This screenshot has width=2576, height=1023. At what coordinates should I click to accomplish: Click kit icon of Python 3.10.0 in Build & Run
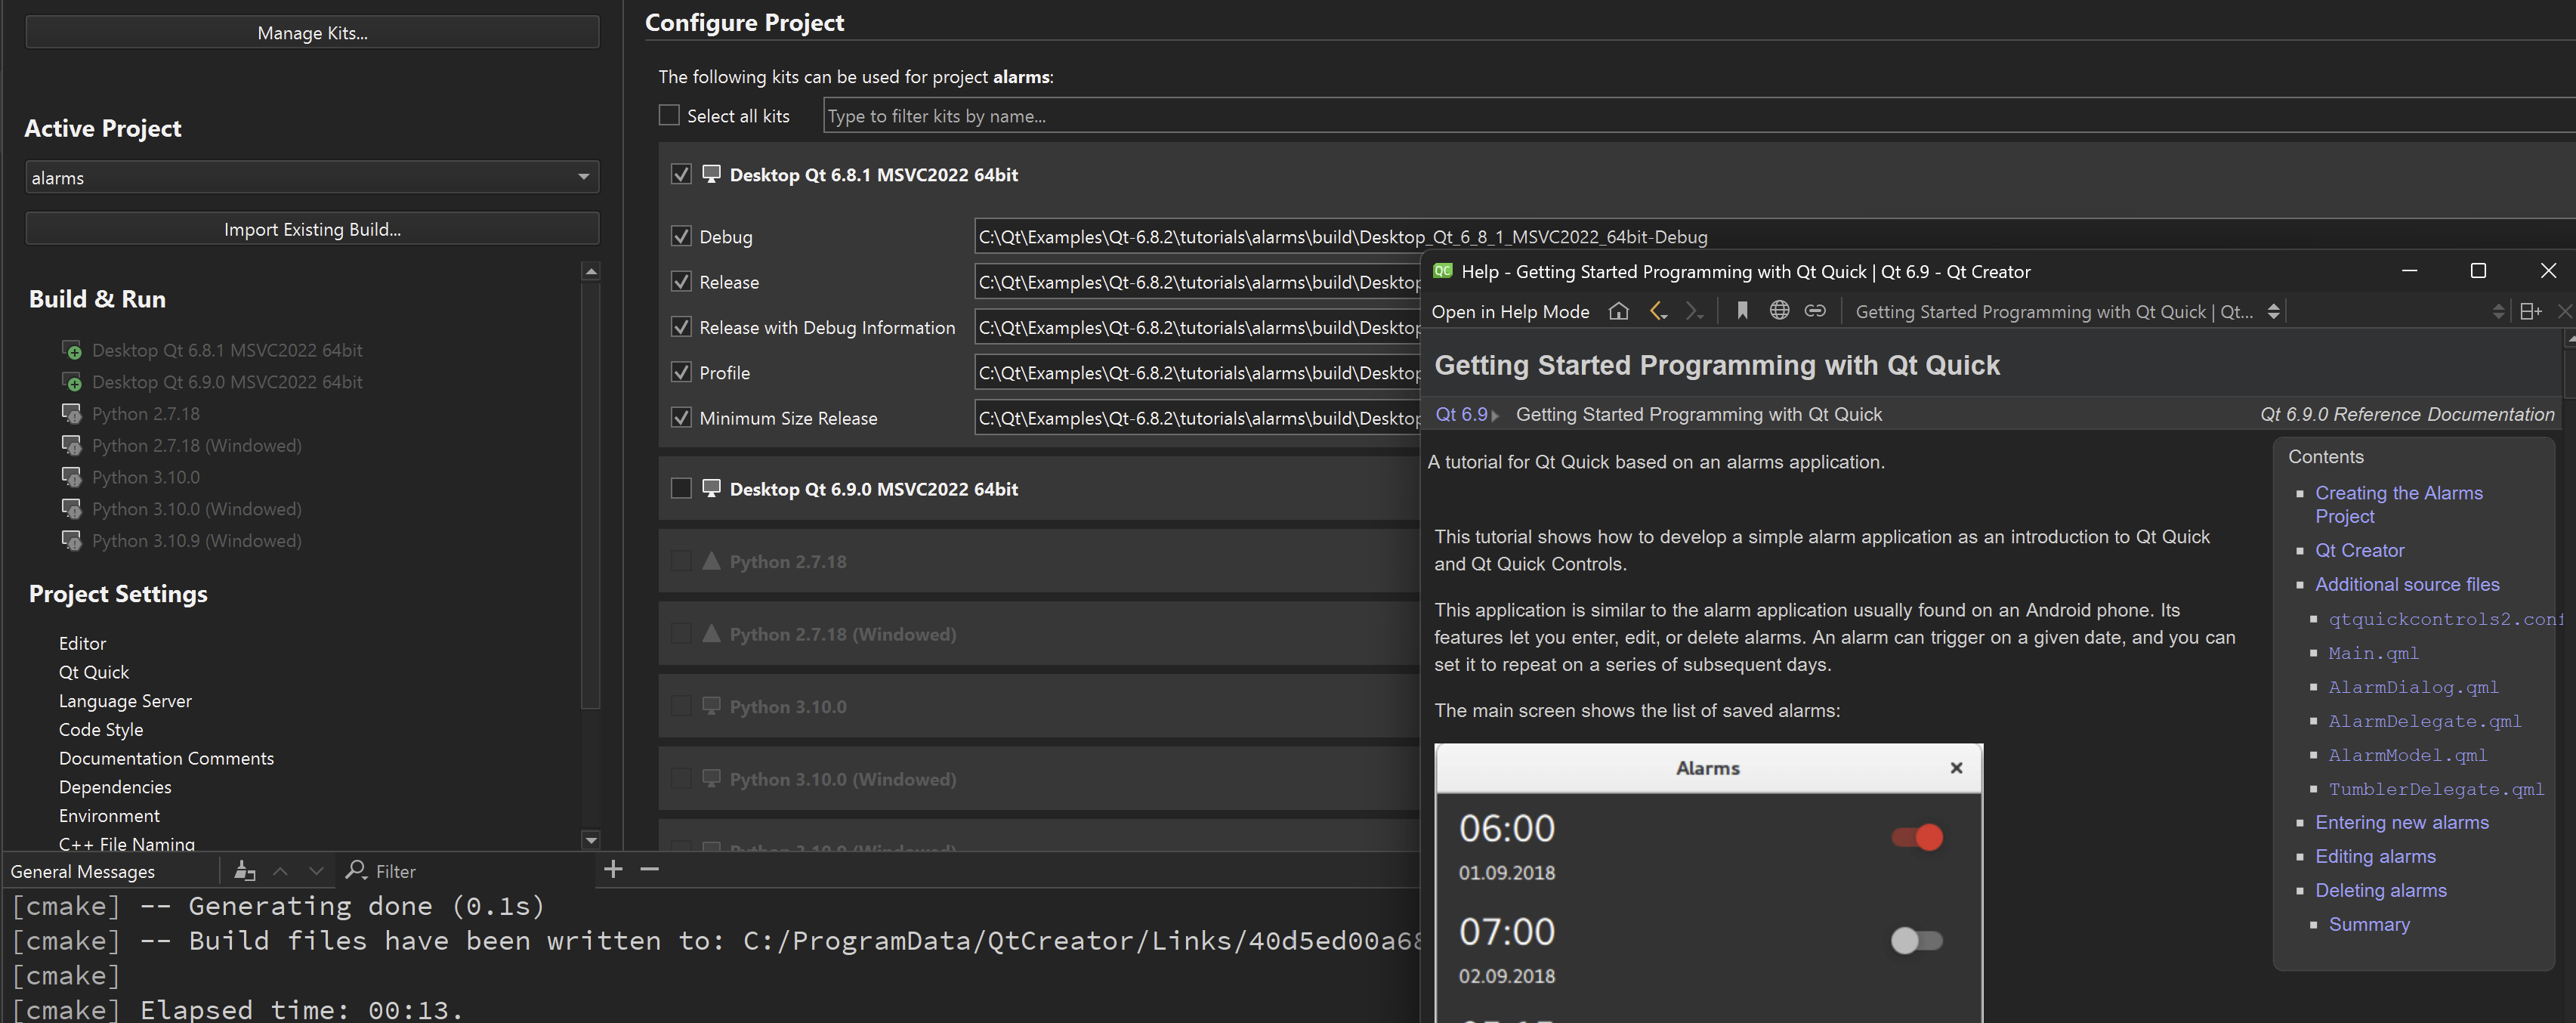point(71,477)
